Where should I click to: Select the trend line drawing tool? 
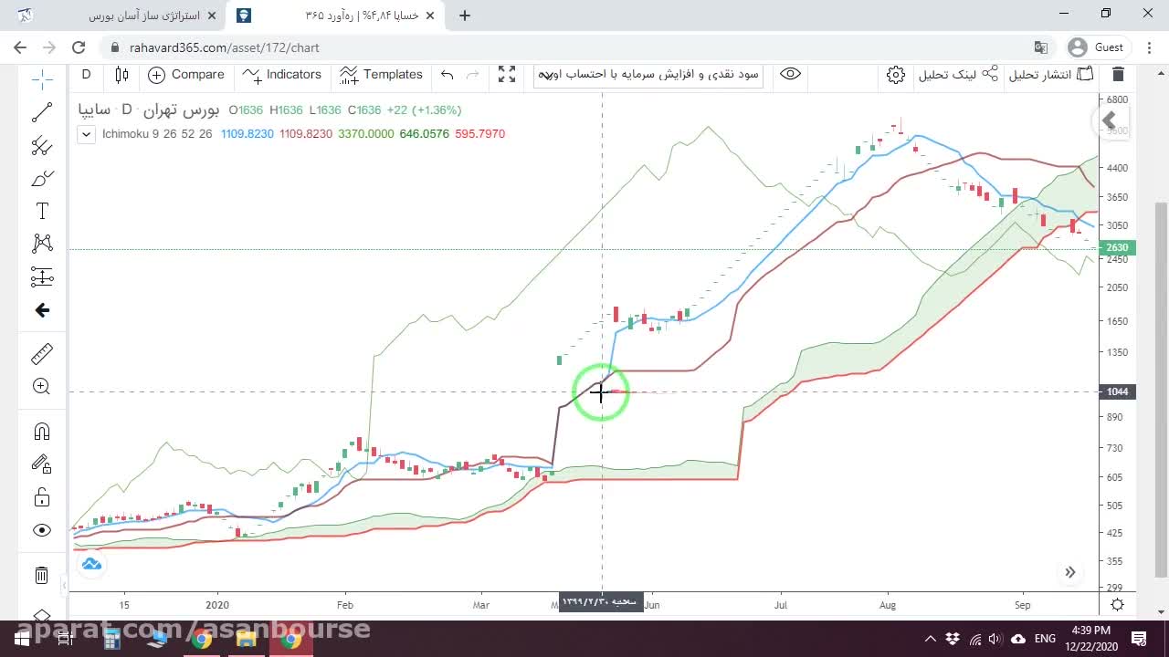(42, 112)
